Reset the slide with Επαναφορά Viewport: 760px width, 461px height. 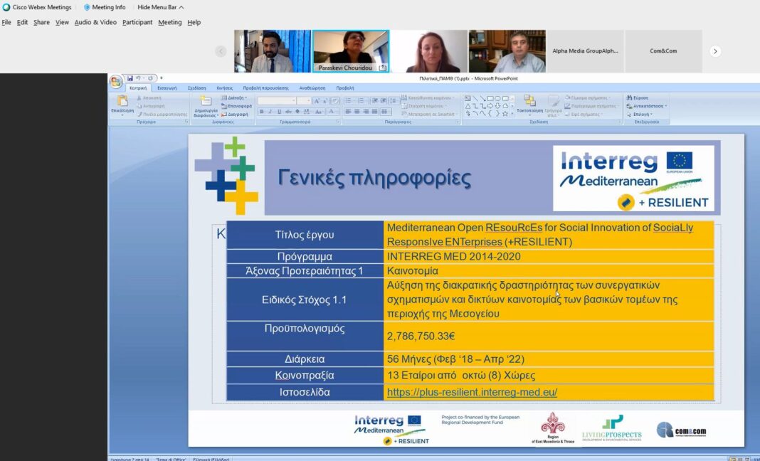236,106
